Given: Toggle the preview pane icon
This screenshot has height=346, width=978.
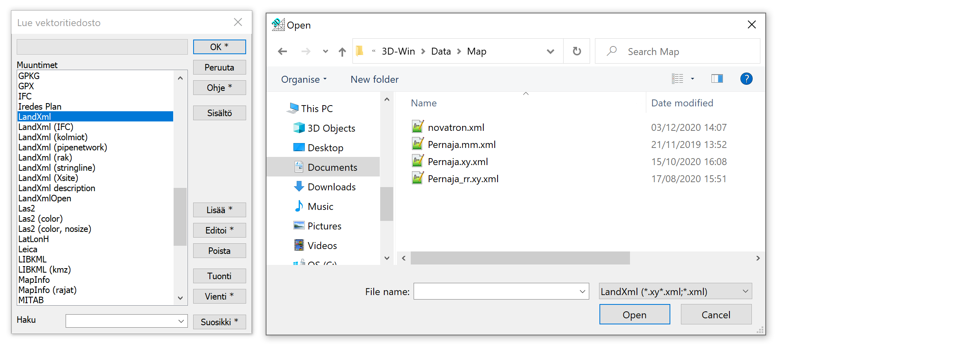Looking at the screenshot, I should click(x=717, y=79).
